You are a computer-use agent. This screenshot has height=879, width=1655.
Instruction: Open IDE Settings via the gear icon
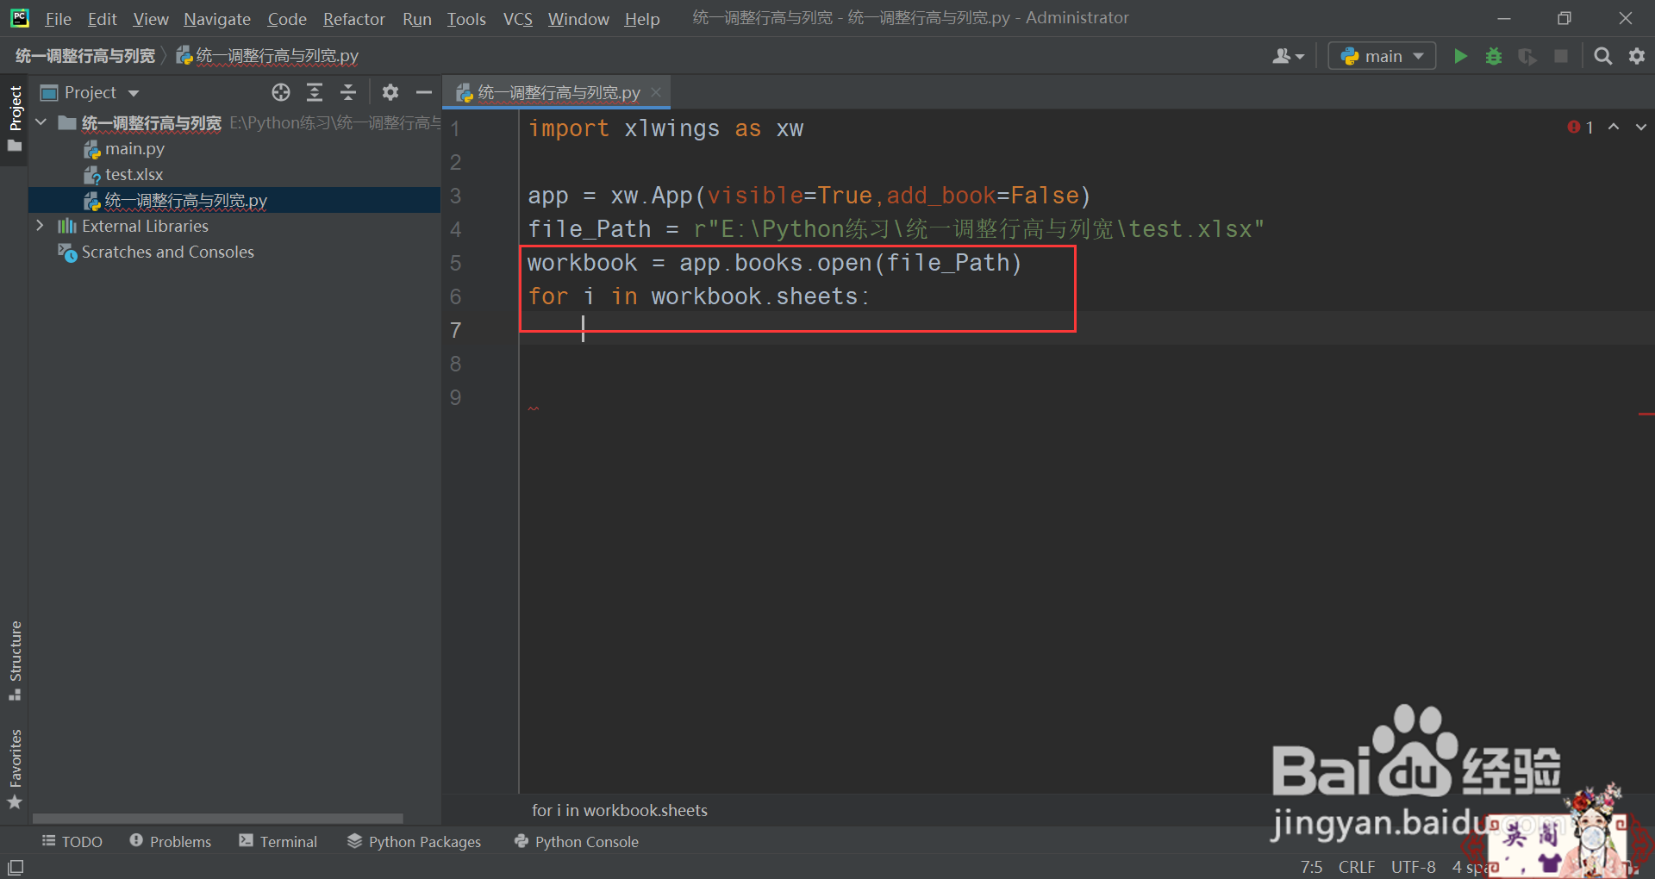tap(1637, 55)
